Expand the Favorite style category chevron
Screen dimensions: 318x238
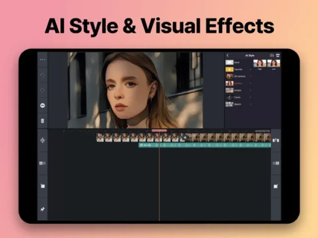[251, 70]
